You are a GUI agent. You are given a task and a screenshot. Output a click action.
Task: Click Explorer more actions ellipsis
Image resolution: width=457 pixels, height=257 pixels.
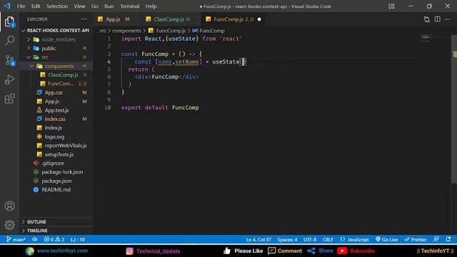(84, 19)
